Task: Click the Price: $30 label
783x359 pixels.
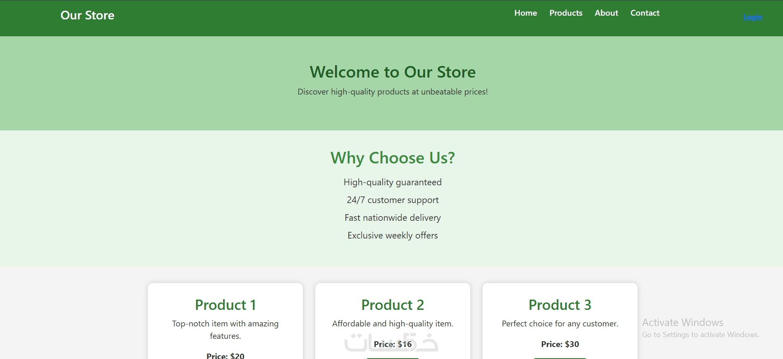Action: coord(560,344)
